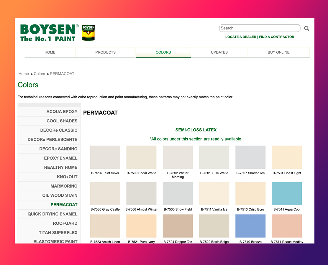Pick the B-7541 Aqua Cool swatch
Image resolution: width=328 pixels, height=265 pixels.
(287, 193)
